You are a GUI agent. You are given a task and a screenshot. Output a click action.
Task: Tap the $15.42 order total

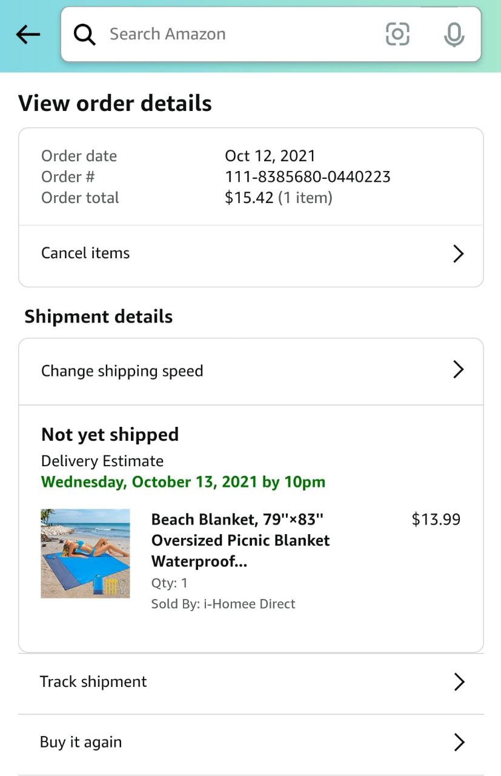pyautogui.click(x=249, y=198)
